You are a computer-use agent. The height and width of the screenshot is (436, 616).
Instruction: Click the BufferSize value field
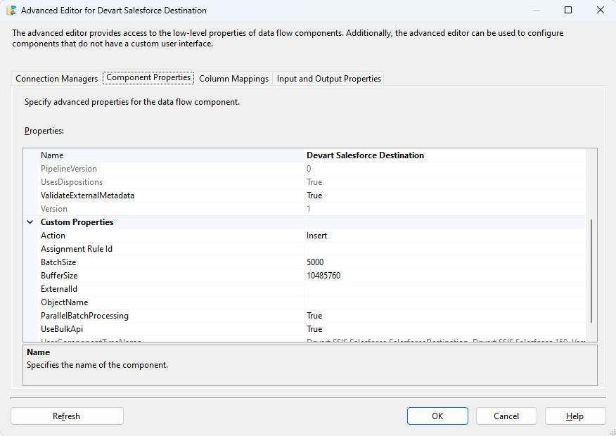point(443,276)
